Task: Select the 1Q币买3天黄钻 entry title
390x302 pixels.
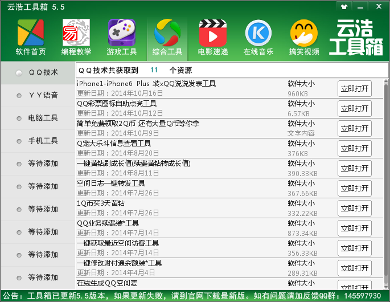Action: point(101,203)
